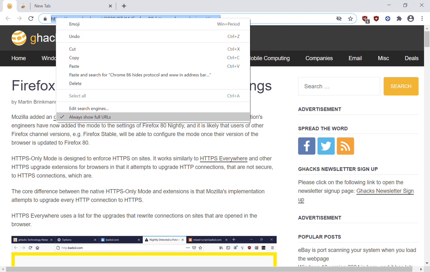This screenshot has height=272, width=430.
Task: Choose Emoji from the context menu
Action: pos(153,24)
